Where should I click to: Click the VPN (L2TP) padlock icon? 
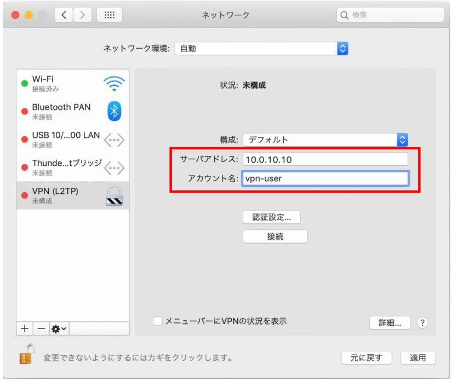tap(114, 195)
